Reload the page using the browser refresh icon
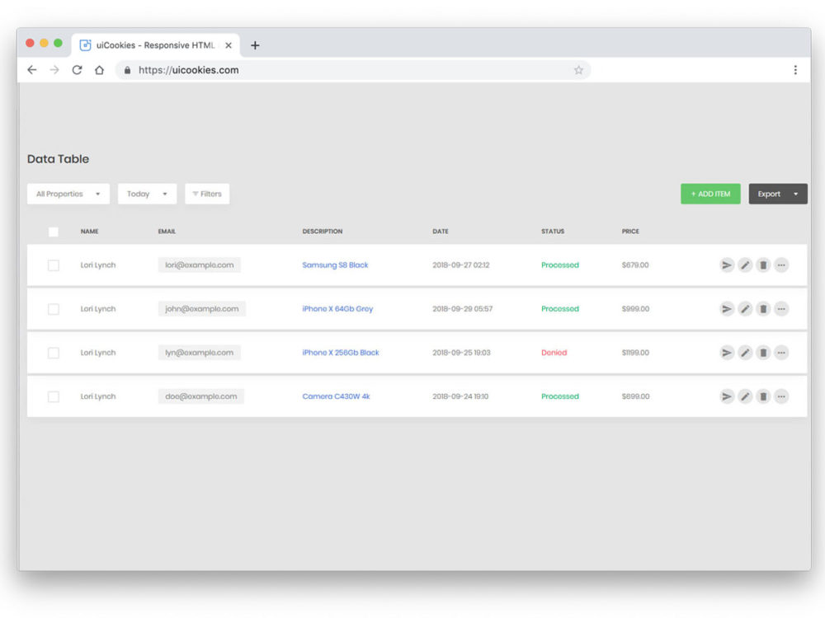This screenshot has width=825, height=618. [x=77, y=70]
